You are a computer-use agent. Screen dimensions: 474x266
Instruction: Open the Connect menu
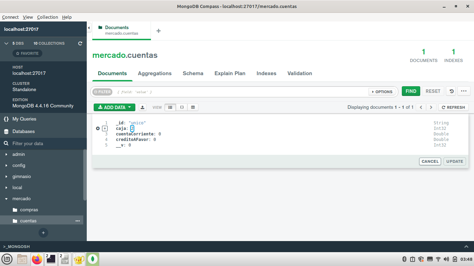[x=10, y=17]
